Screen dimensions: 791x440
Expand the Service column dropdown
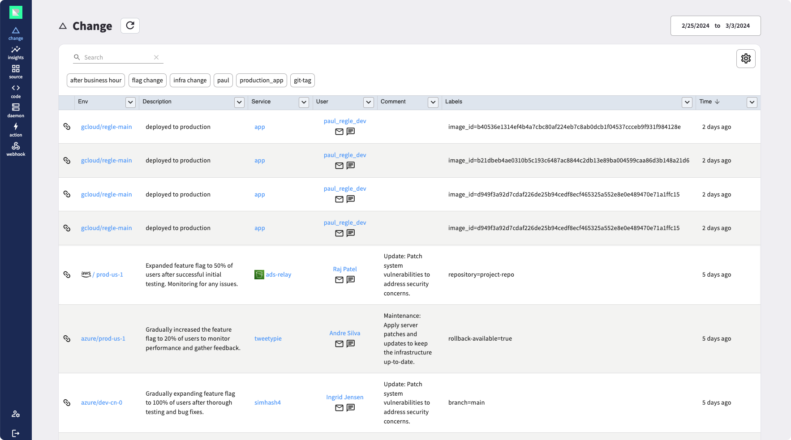(x=304, y=103)
